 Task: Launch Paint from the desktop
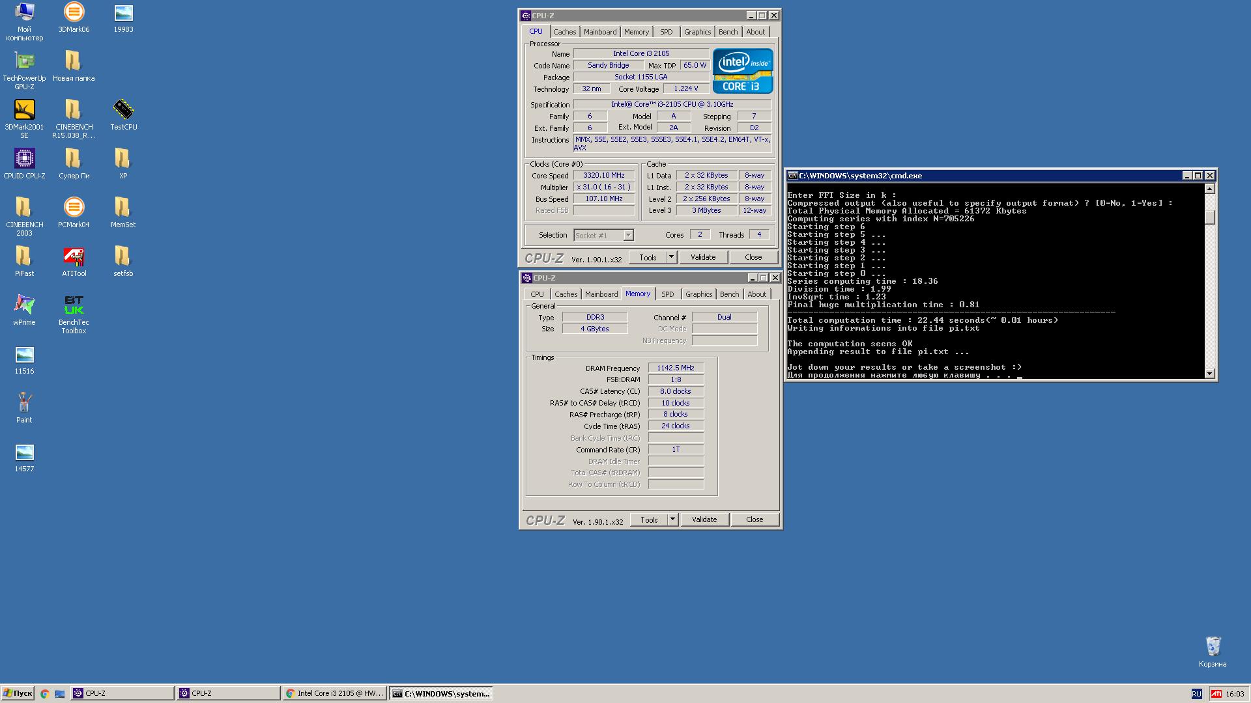point(24,408)
